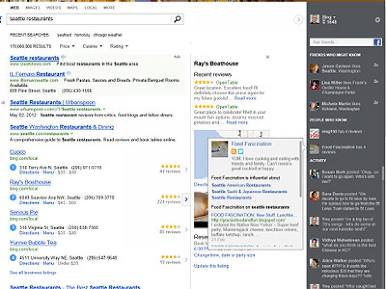Click map pin number 4 beside Yunnie Bubble Tea
The width and height of the screenshot is (386, 289).
tap(13, 258)
